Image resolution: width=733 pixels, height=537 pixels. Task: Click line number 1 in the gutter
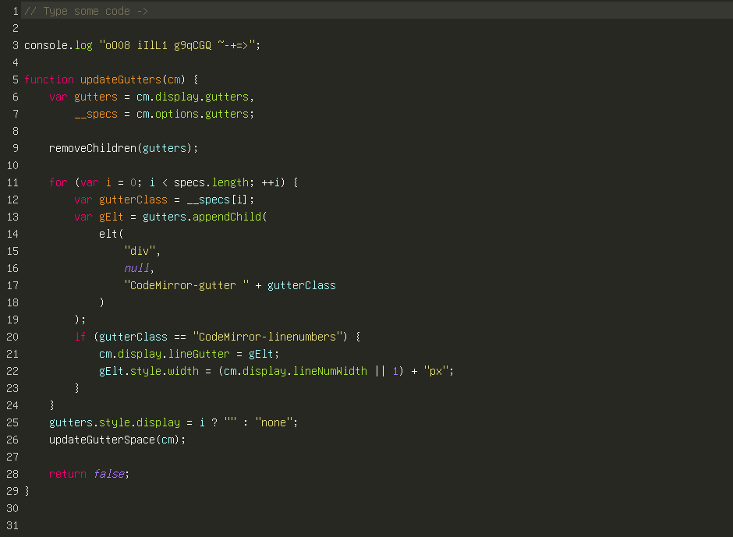16,11
